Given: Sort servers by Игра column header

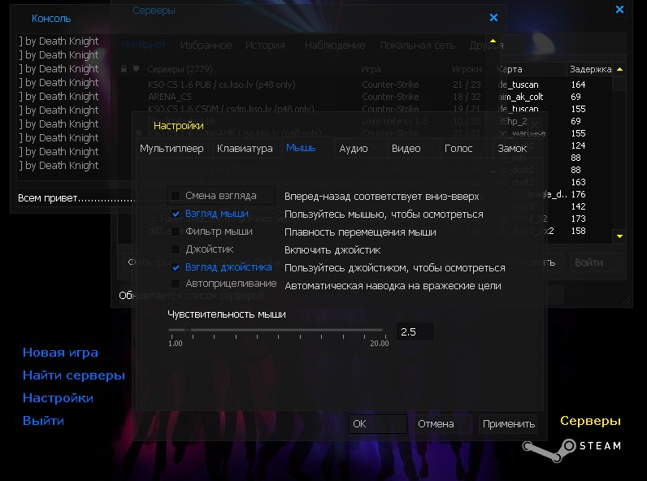Looking at the screenshot, I should [x=371, y=69].
